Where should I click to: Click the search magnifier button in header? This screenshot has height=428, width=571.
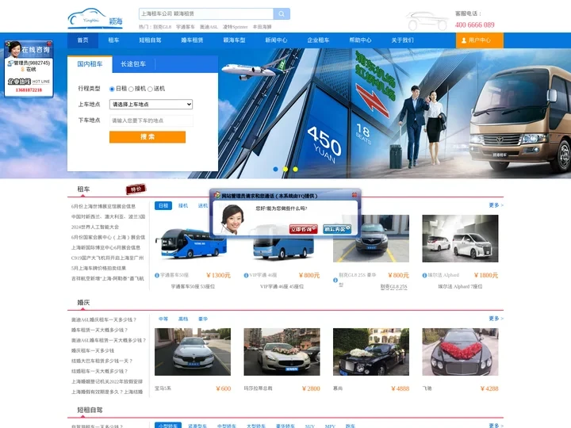[x=282, y=13]
